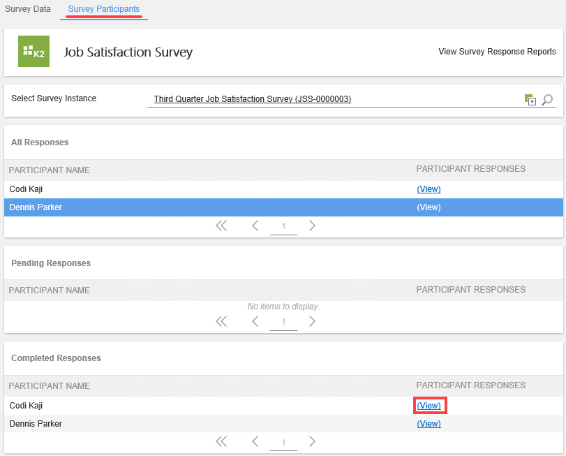The height and width of the screenshot is (456, 566).
Task: Jump to first page of Pending Responses
Action: [221, 321]
